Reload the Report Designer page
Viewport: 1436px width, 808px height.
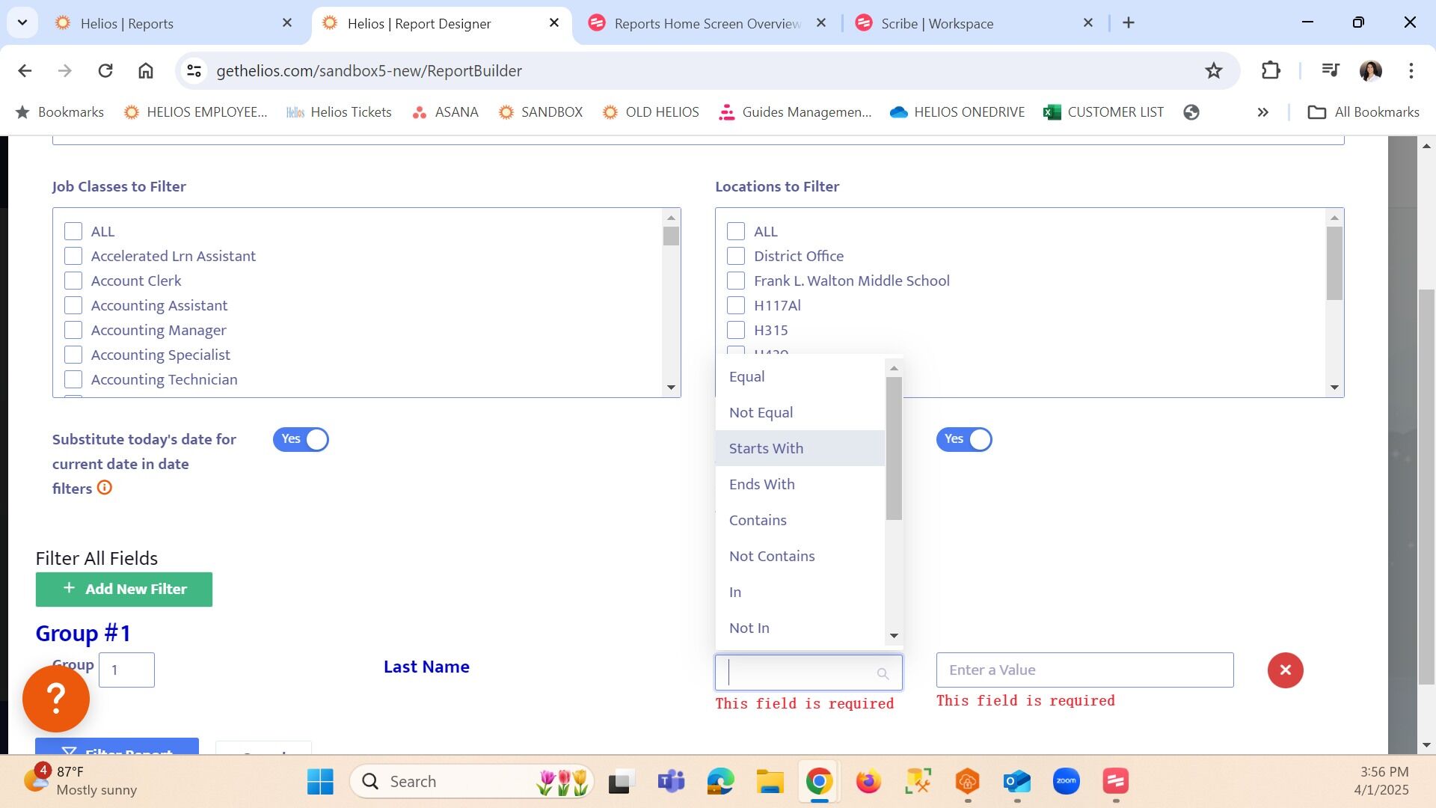(x=105, y=70)
